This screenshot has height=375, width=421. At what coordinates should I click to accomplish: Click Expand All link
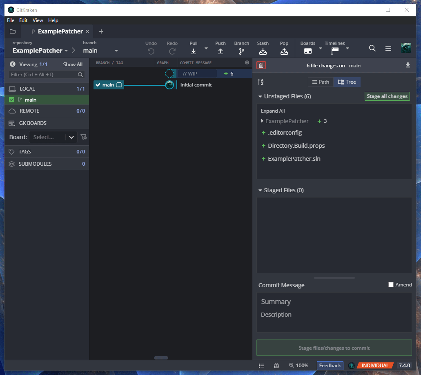[x=272, y=111]
